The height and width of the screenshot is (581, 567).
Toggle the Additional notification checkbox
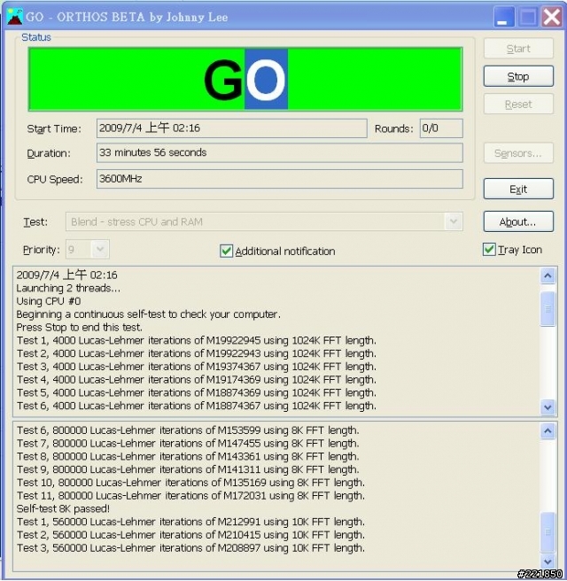tap(226, 251)
